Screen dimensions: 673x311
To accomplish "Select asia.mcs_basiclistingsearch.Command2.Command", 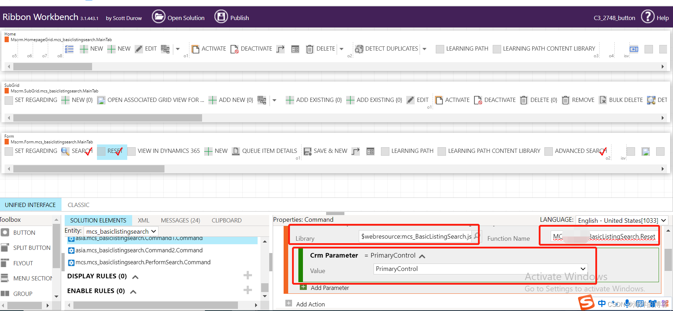I will 139,250.
